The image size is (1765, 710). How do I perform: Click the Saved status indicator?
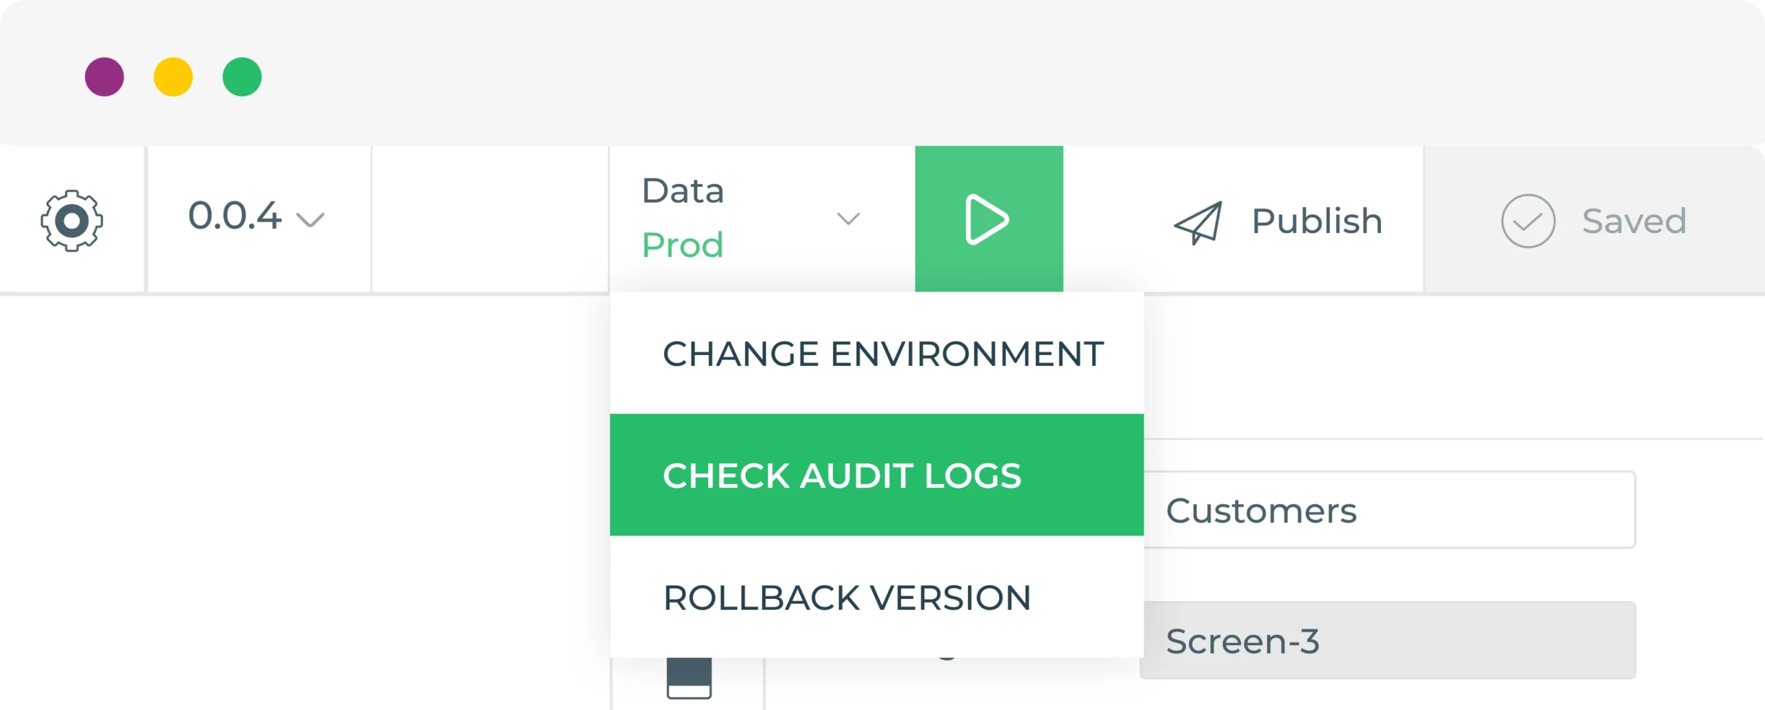click(x=1633, y=220)
